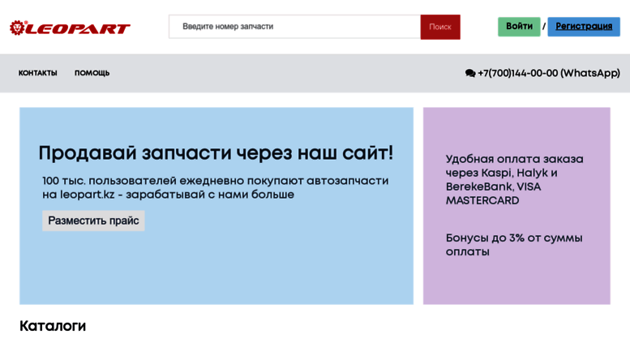Open the +7(700)144-00-00 WhatsApp number

pos(549,73)
